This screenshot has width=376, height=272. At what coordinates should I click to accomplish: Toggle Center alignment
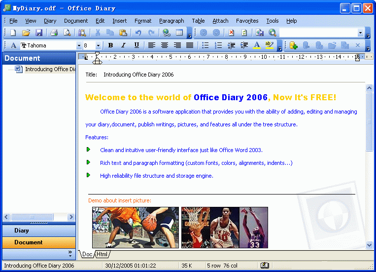click(x=165, y=45)
